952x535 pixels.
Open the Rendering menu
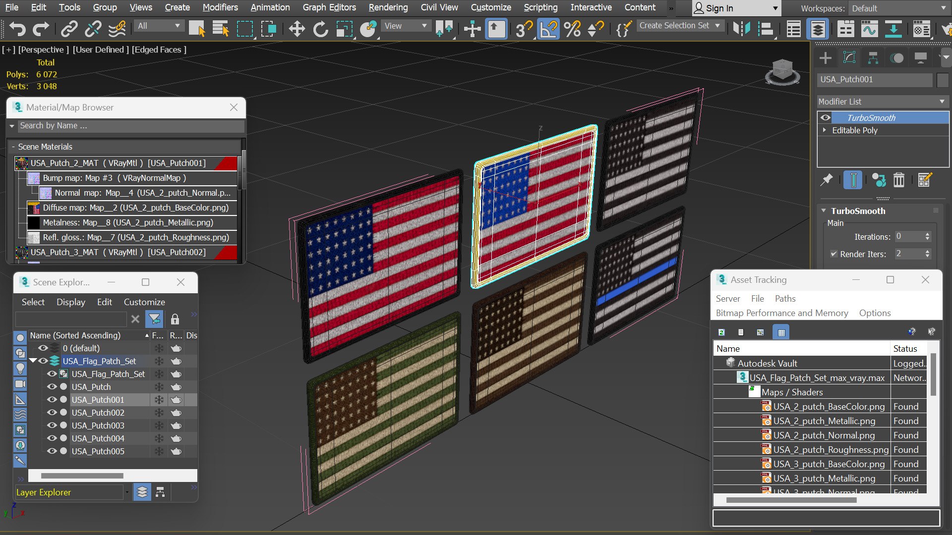coord(388,7)
